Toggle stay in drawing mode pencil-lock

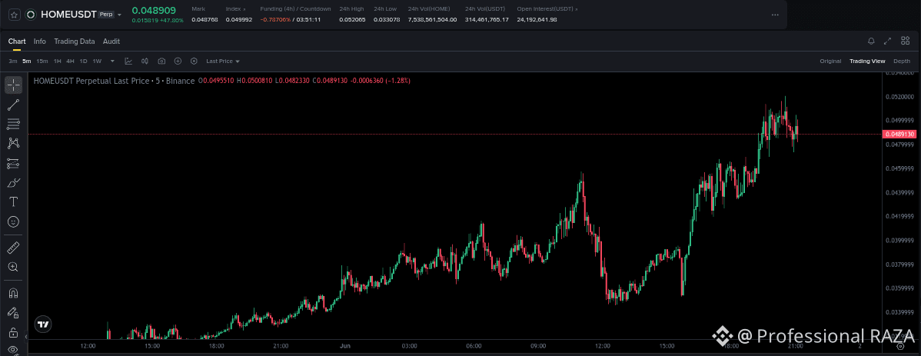point(14,312)
